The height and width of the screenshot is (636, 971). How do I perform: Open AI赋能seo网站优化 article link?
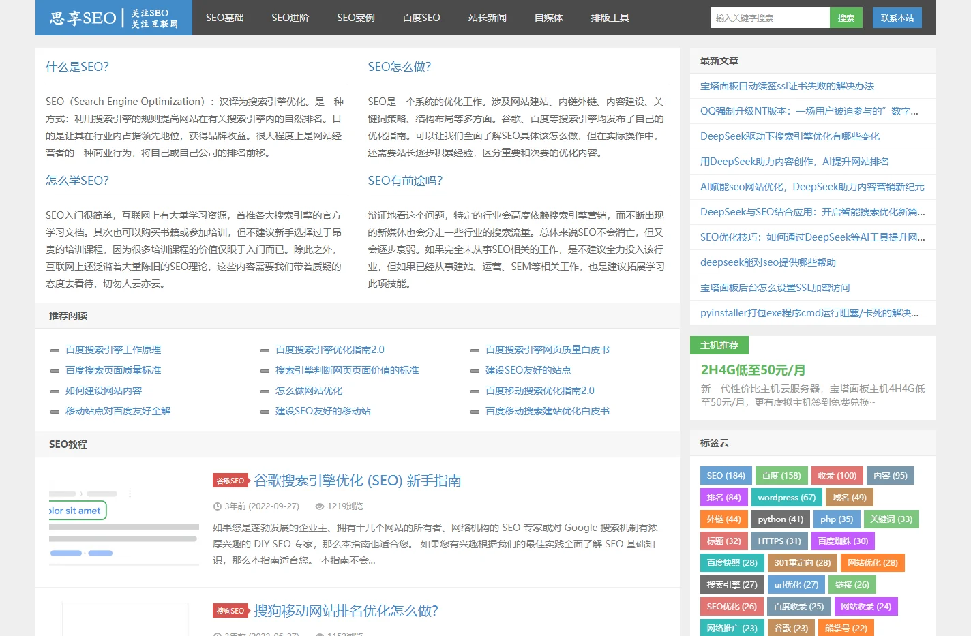[x=812, y=187]
